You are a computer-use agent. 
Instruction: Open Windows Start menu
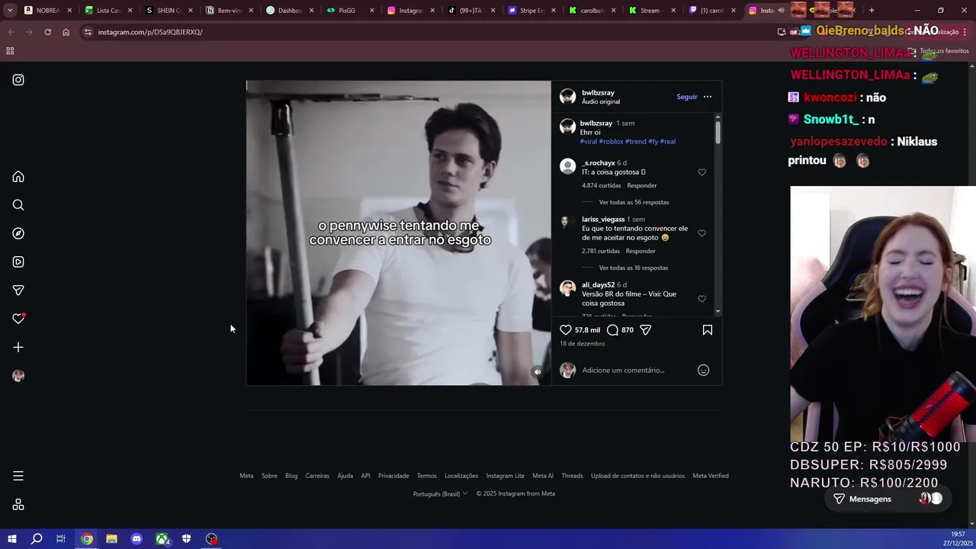coord(11,539)
